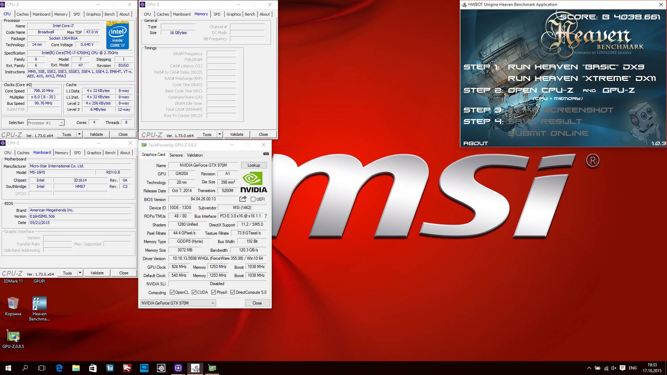Select the GPU-Z.0.8.5 desktop icon
This screenshot has width=667, height=375.
coord(13,339)
